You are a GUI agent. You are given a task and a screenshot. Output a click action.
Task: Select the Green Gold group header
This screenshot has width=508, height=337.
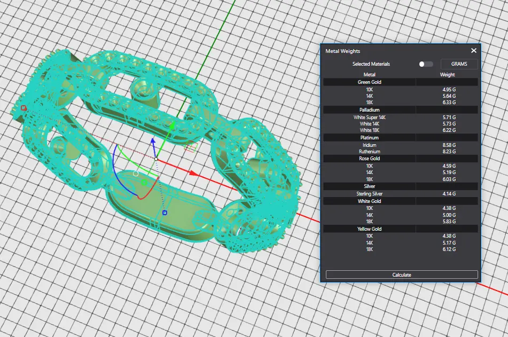tap(370, 82)
